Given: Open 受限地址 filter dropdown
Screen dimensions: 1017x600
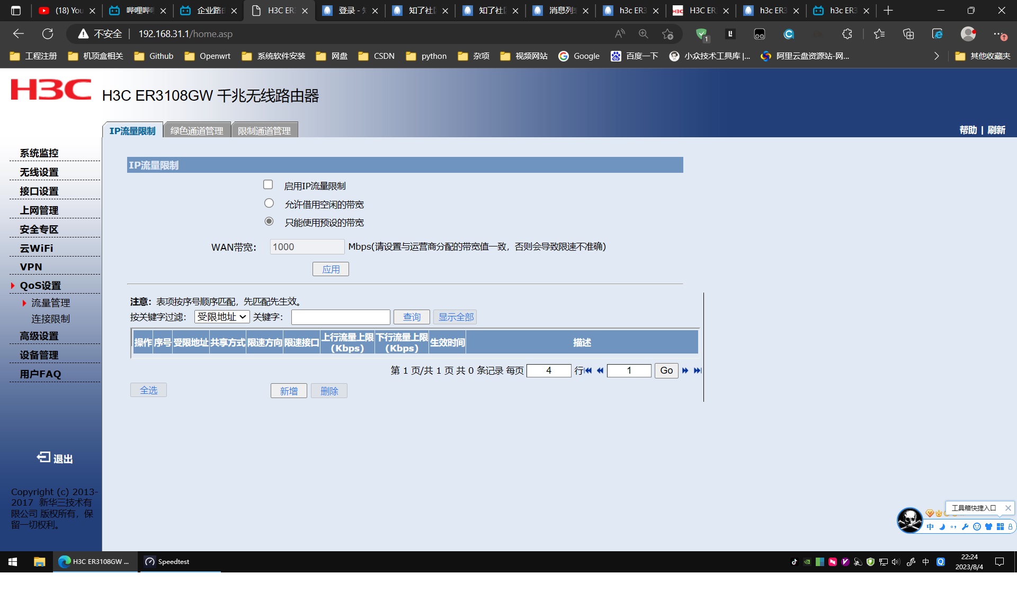Looking at the screenshot, I should (x=222, y=317).
